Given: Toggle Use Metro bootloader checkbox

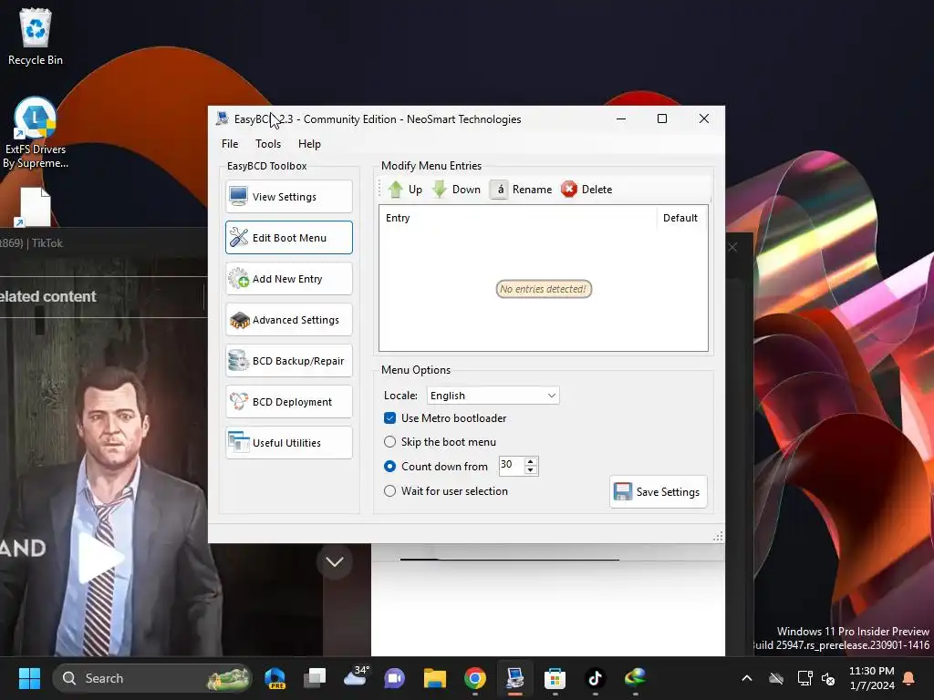Looking at the screenshot, I should 389,417.
